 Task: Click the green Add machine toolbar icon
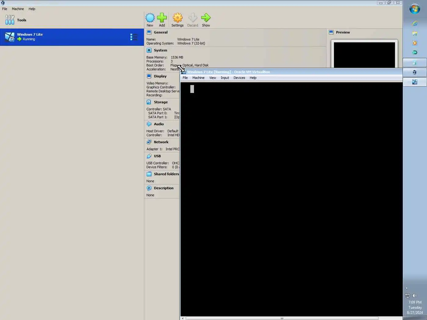(x=162, y=18)
